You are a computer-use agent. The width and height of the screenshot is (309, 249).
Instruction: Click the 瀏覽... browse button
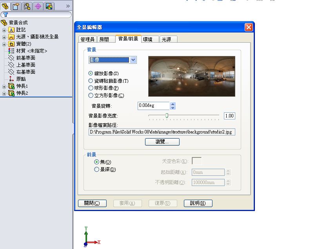[162, 142]
